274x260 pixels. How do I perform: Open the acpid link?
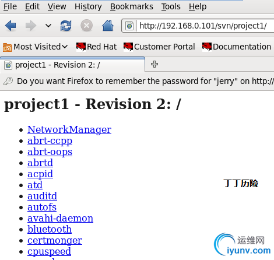point(40,174)
